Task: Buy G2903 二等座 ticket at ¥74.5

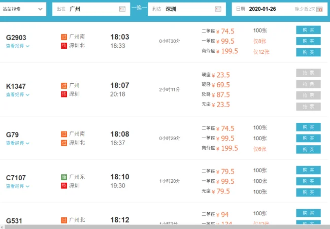Action: (308, 30)
